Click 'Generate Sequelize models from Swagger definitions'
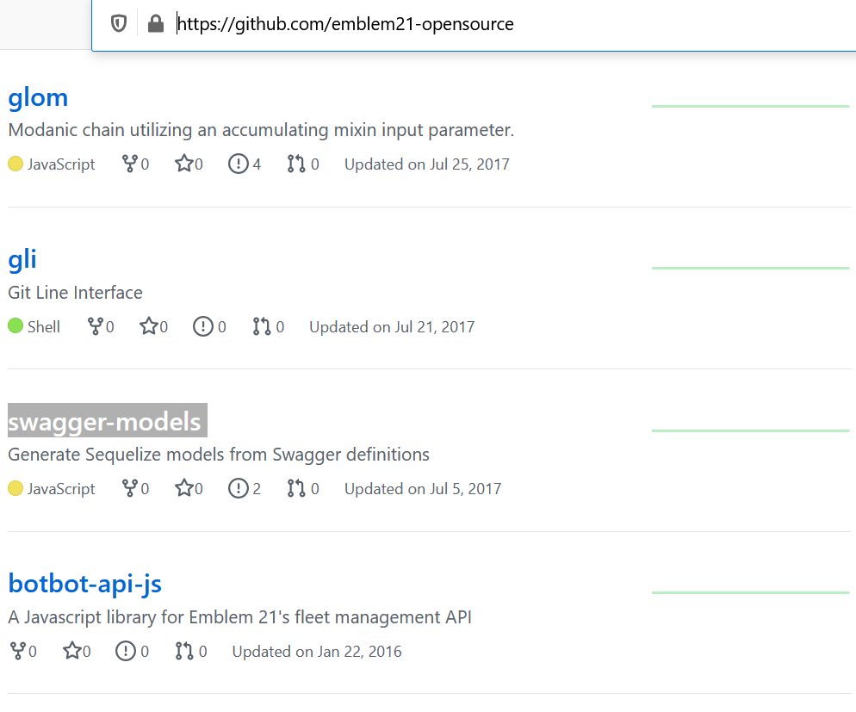Image resolution: width=856 pixels, height=712 pixels. [x=219, y=455]
